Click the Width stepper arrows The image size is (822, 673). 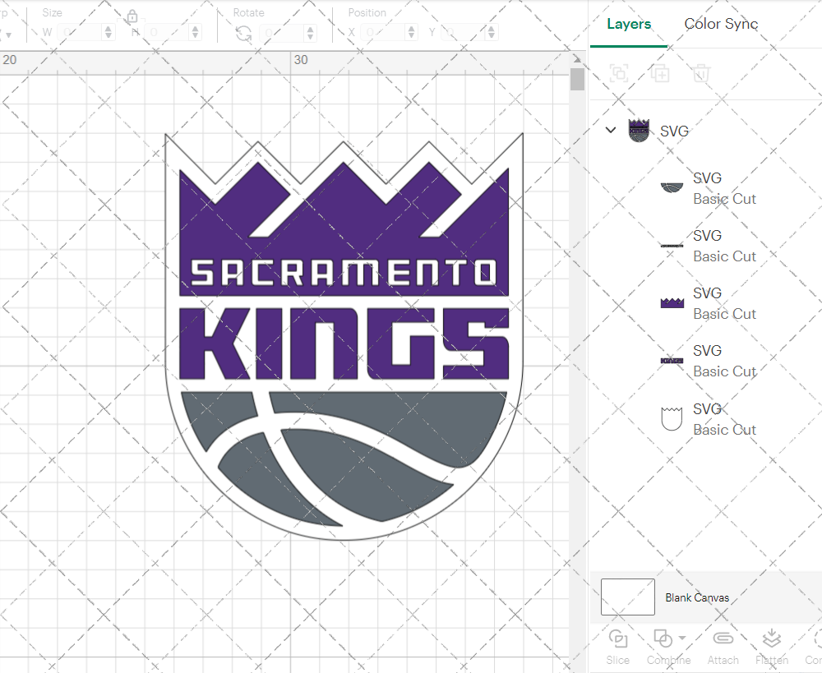tap(109, 33)
